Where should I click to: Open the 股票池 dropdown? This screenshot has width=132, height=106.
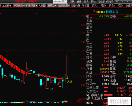coord(52,6)
